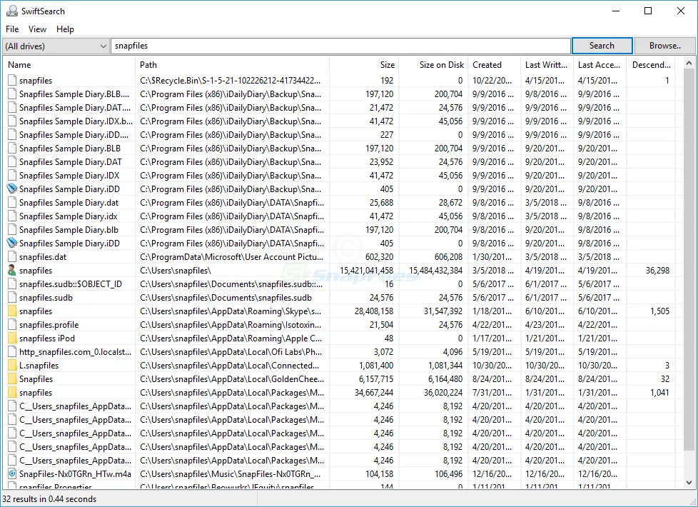Click file icon beside http_snapfiles.com_0.localst...

pos(12,352)
